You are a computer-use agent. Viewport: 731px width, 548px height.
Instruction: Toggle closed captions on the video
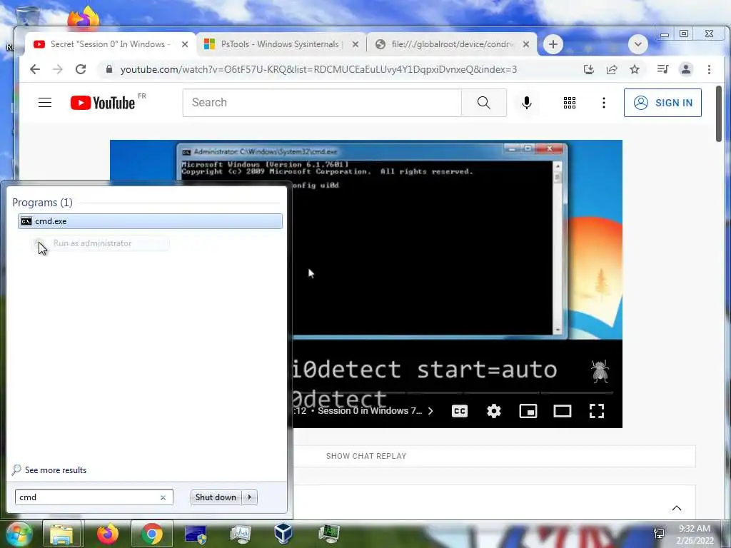[460, 411]
